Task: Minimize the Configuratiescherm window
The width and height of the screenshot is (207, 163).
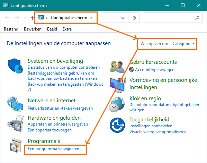Action: click(x=167, y=5)
